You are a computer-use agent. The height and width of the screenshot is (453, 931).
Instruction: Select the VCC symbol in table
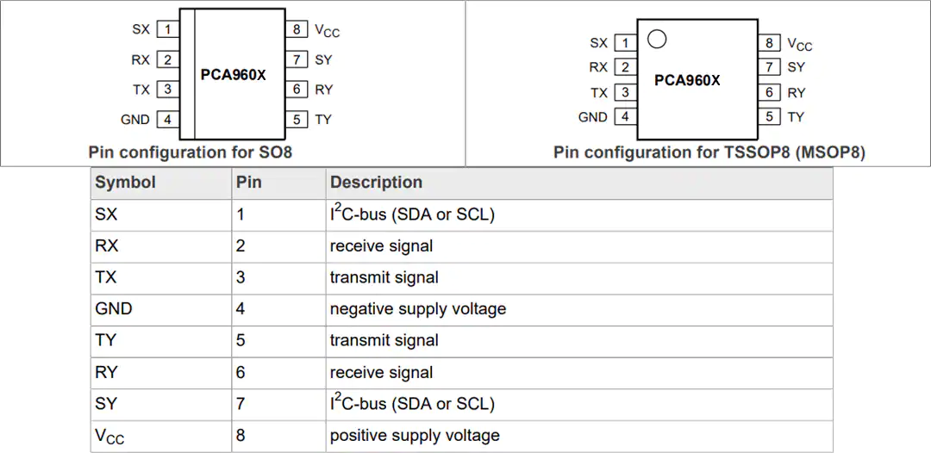(109, 437)
